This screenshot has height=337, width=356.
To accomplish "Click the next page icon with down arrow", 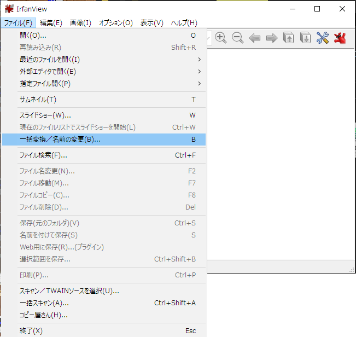I will (305, 38).
